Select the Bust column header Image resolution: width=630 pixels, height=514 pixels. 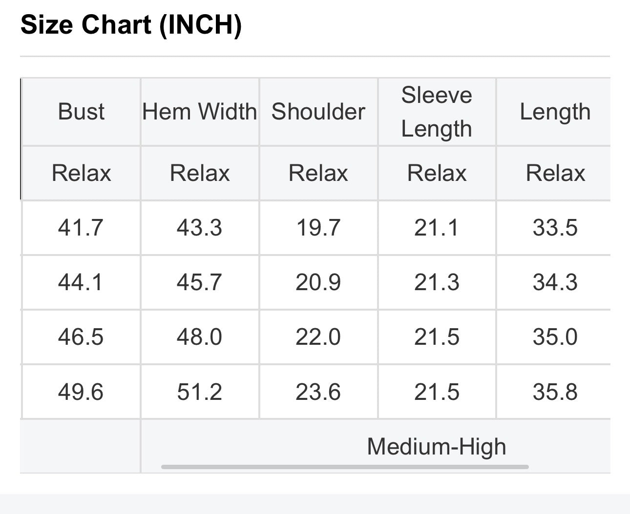pos(81,112)
